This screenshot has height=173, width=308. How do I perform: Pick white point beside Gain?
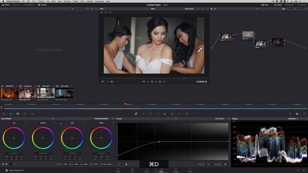61,123
